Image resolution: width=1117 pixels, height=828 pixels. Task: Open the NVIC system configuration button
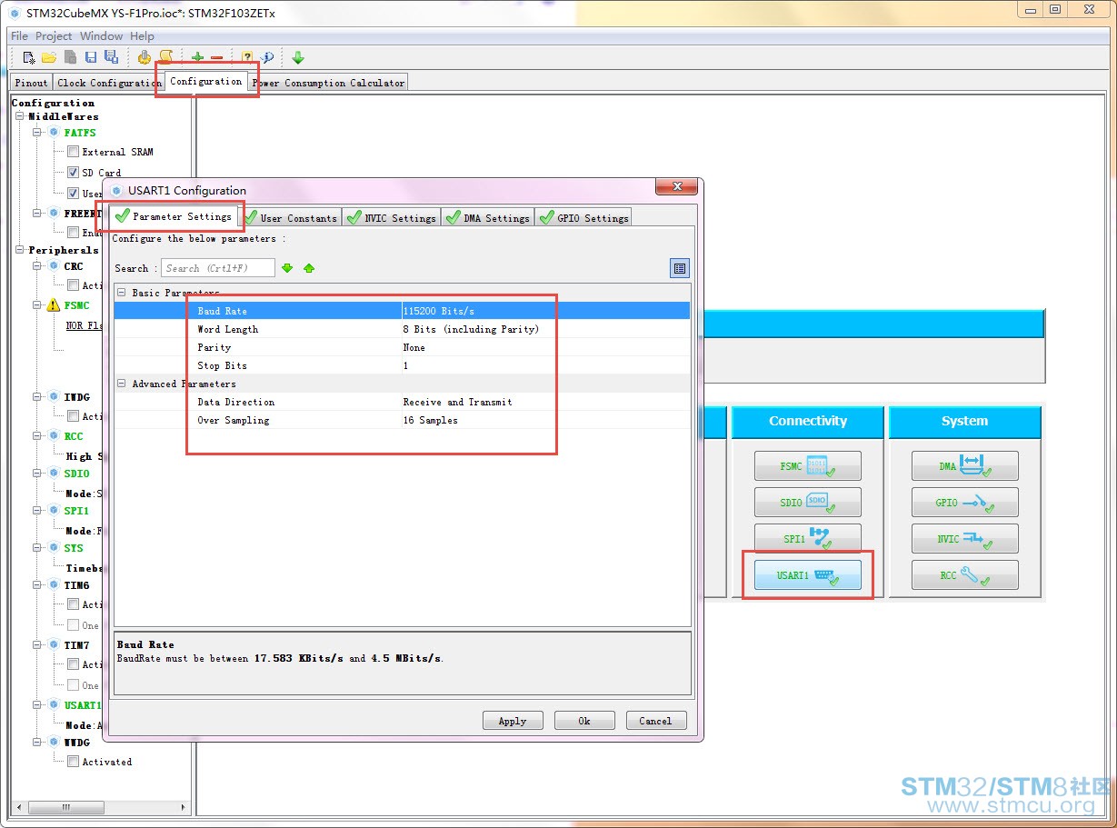point(965,539)
